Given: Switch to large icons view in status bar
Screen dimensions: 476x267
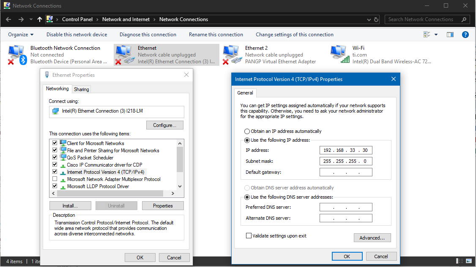Looking at the screenshot, I should (469, 261).
